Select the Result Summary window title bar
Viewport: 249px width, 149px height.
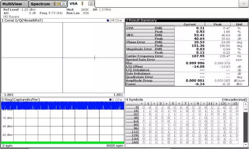pyautogui.click(x=187, y=20)
